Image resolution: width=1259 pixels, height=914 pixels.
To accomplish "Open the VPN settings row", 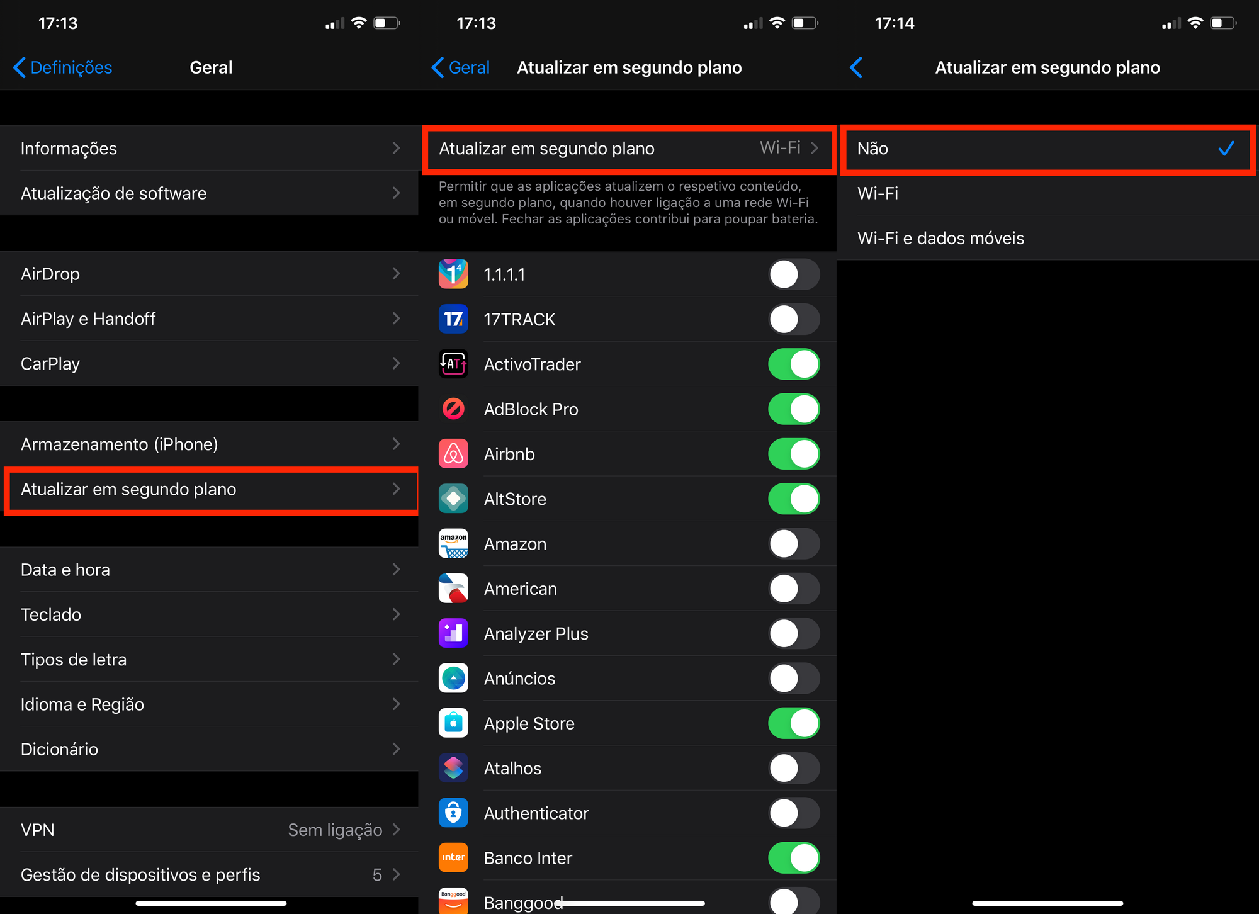I will (209, 830).
